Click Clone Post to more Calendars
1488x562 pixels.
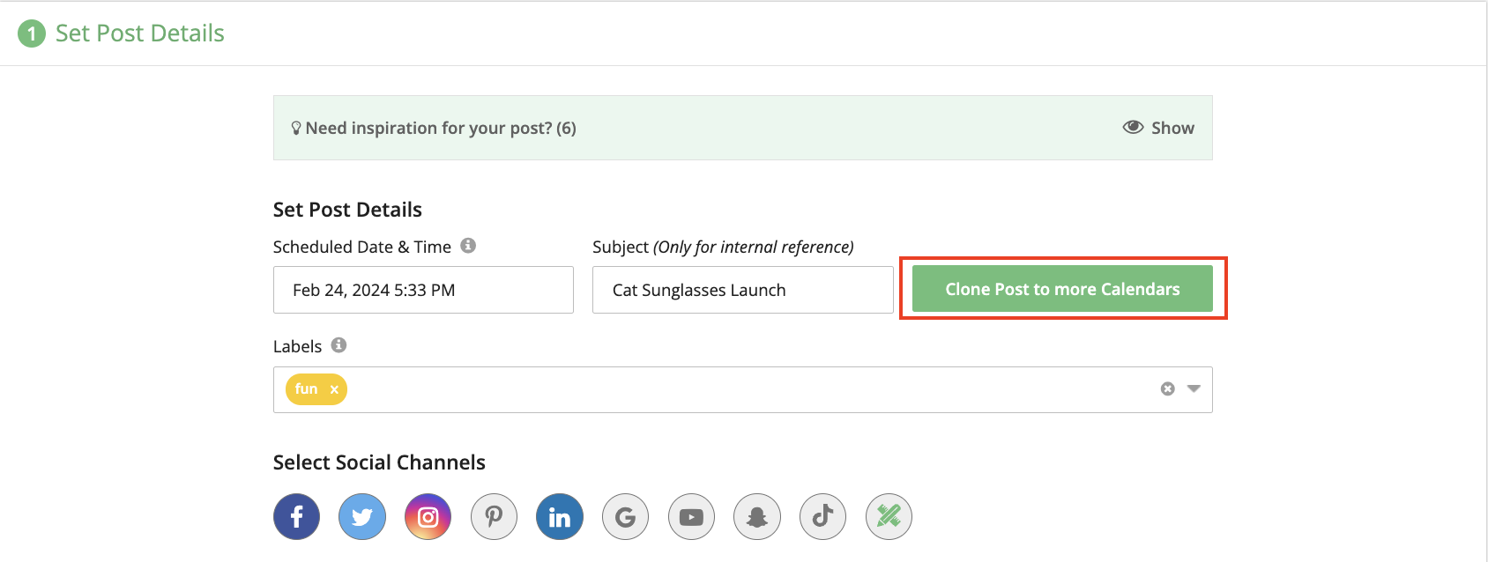click(x=1062, y=289)
